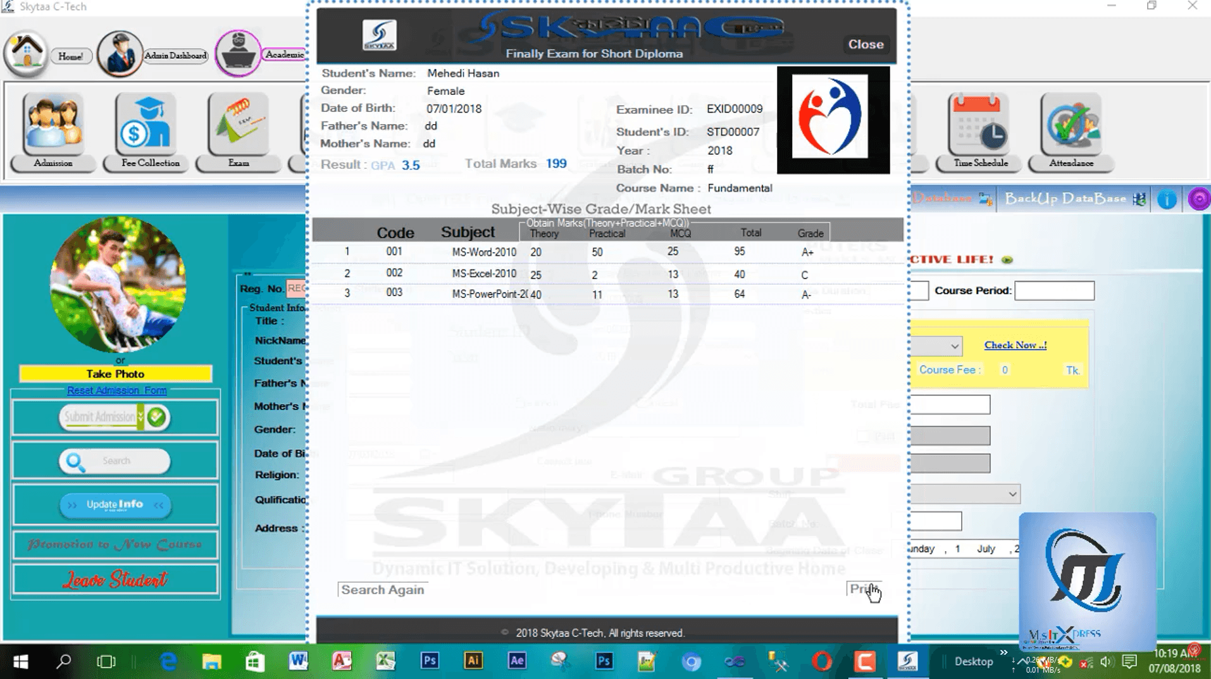This screenshot has height=679, width=1211.
Task: Select MS-PowerPoint subject row
Action: pyautogui.click(x=607, y=294)
